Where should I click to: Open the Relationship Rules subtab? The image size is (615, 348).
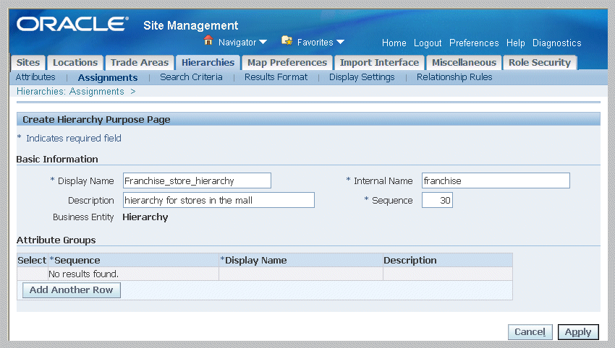pyautogui.click(x=454, y=77)
